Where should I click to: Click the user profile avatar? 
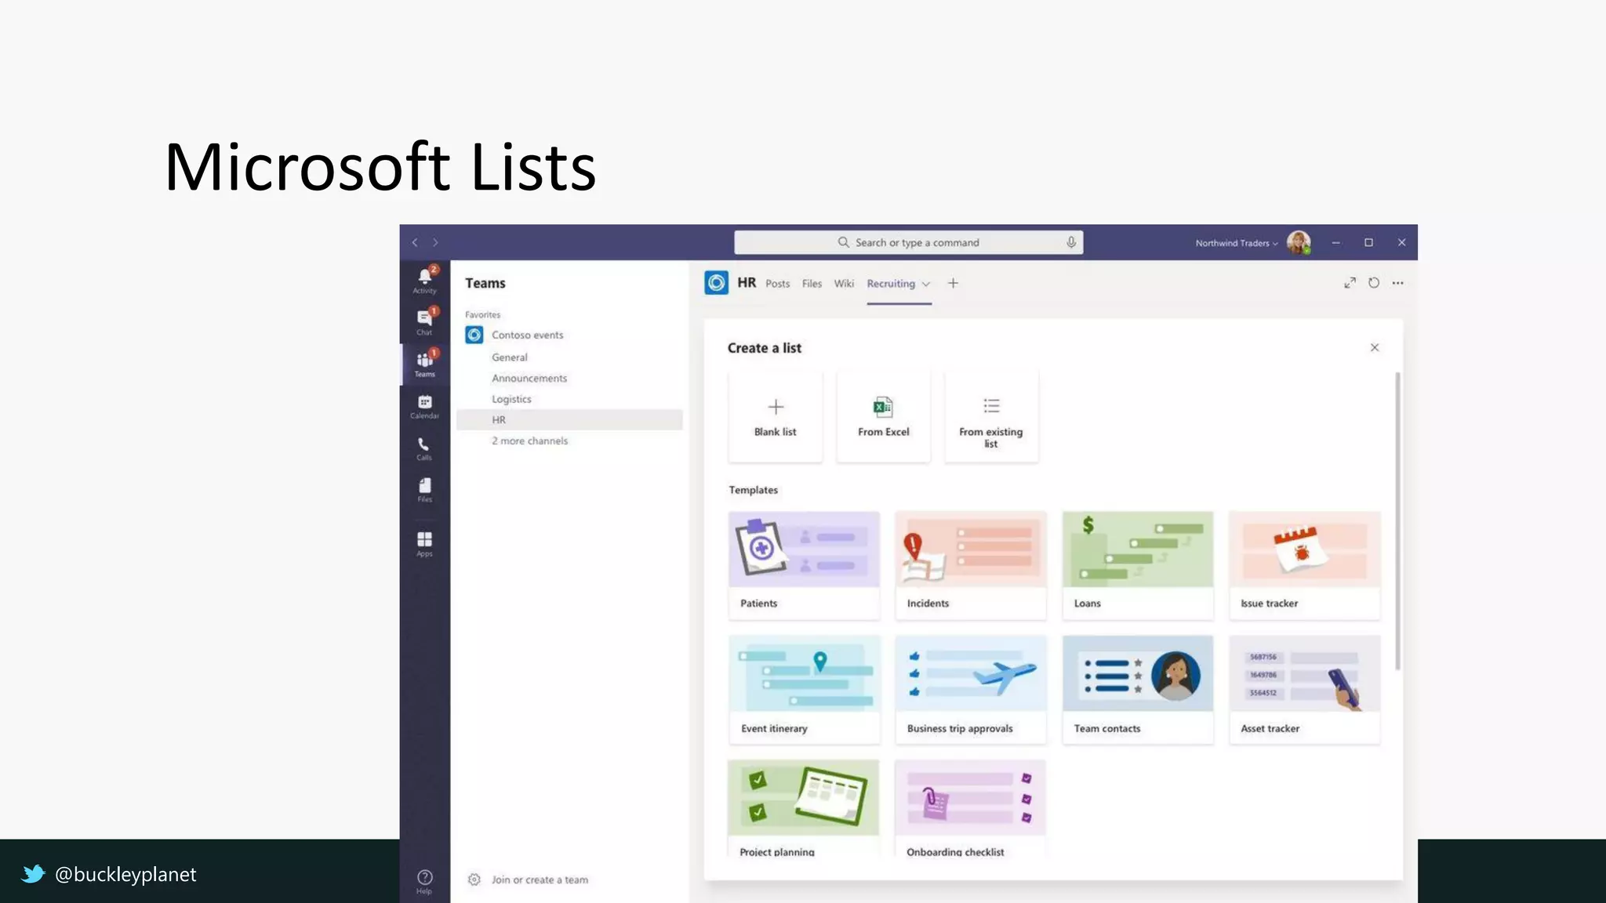click(x=1299, y=242)
